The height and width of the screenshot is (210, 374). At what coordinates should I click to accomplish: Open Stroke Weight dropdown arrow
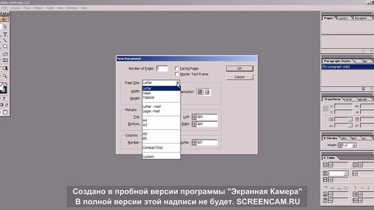click(354, 145)
